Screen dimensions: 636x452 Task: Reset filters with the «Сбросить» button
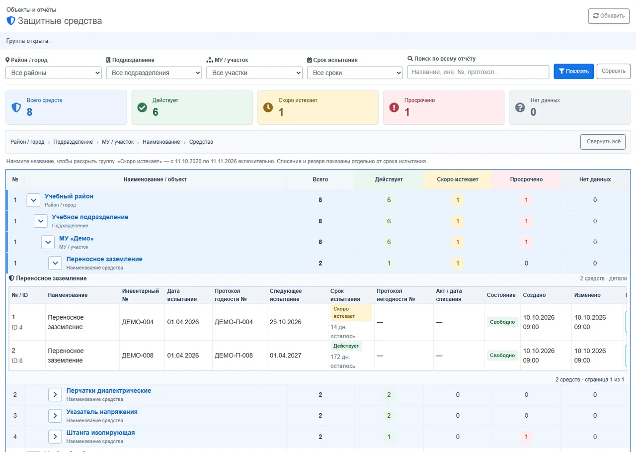click(614, 71)
